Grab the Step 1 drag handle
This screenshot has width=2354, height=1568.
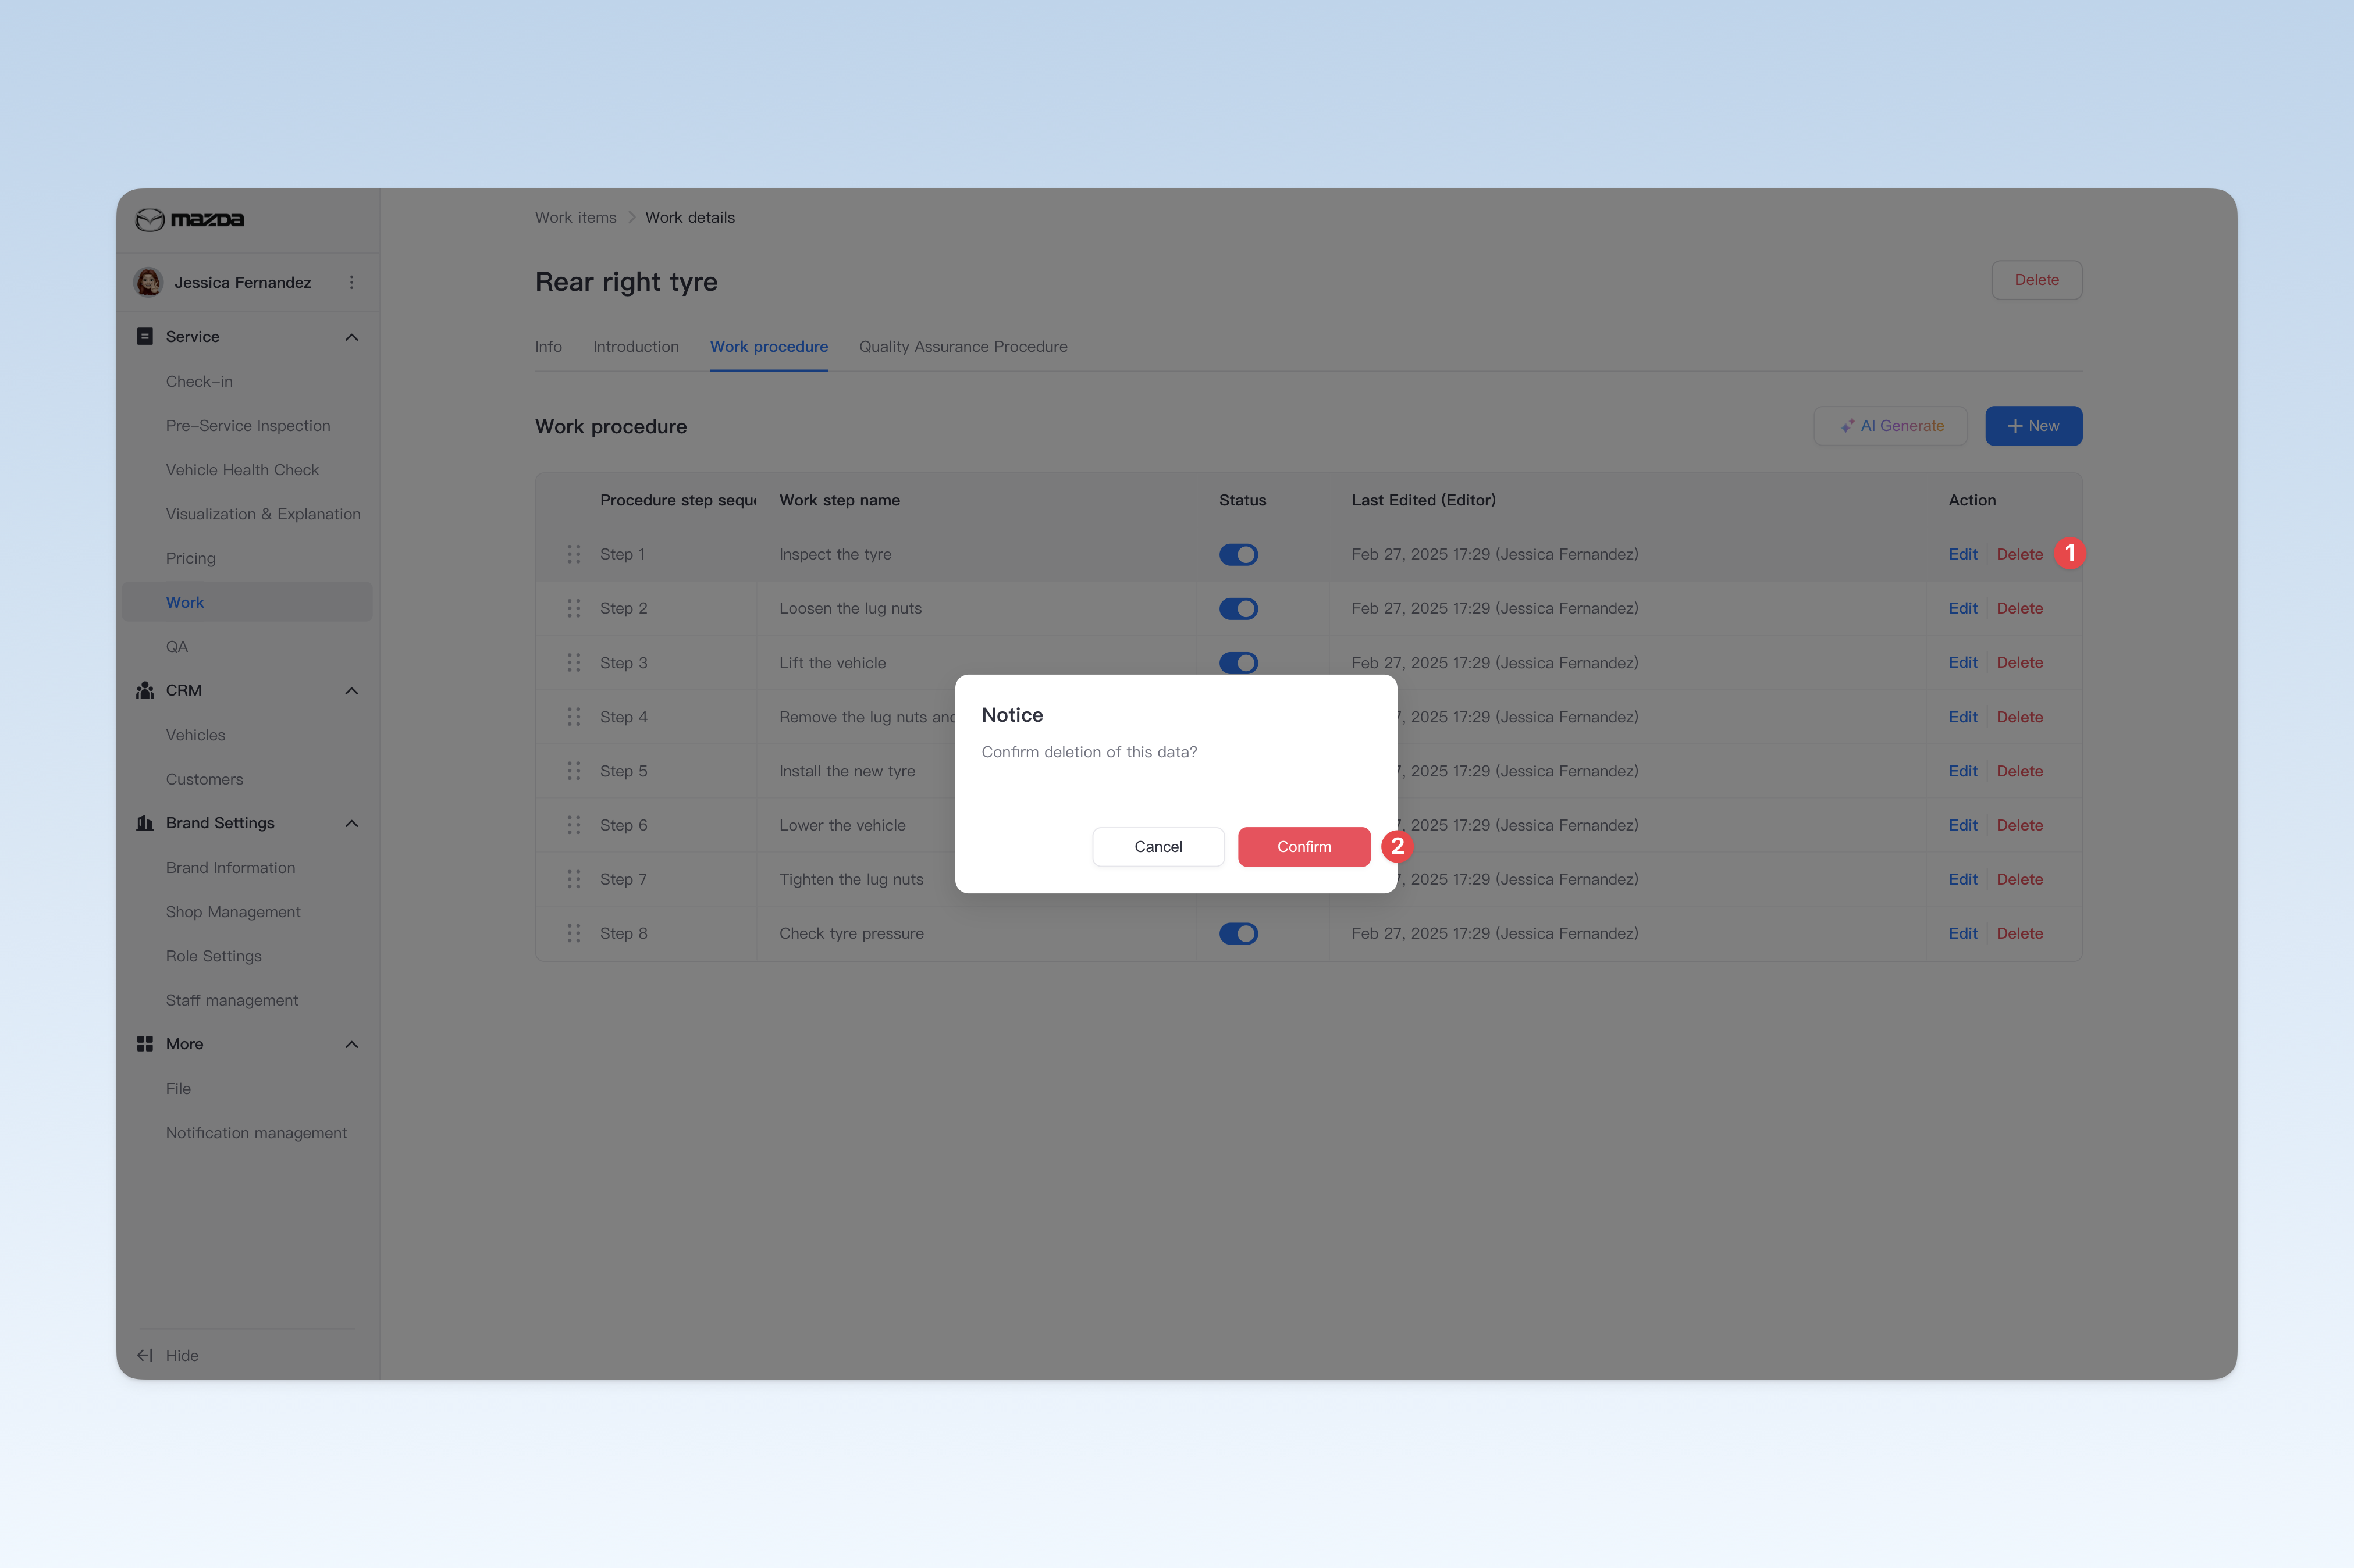pos(574,554)
